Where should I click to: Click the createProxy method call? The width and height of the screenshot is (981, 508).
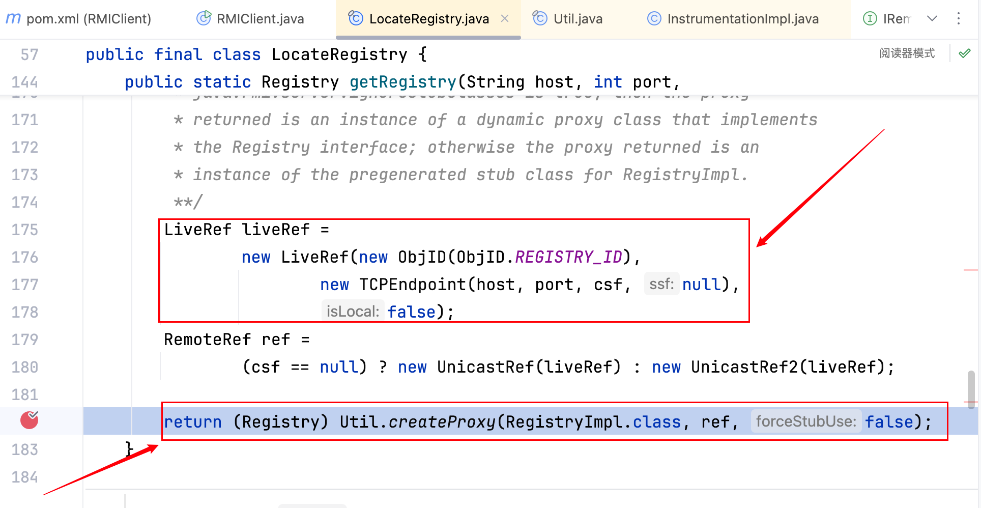click(x=442, y=422)
